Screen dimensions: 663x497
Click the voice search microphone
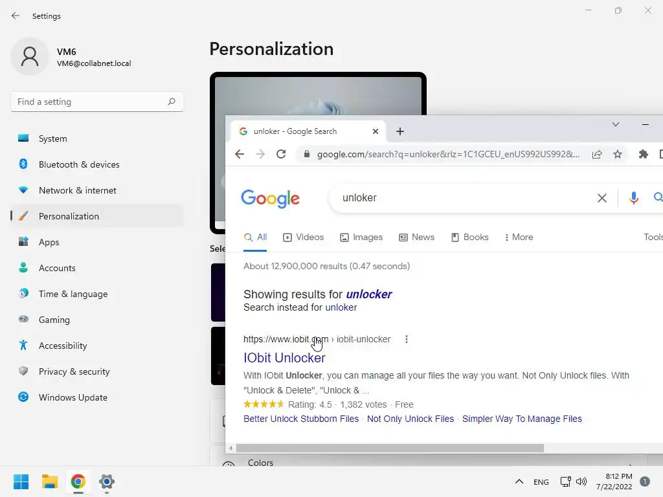(x=633, y=198)
